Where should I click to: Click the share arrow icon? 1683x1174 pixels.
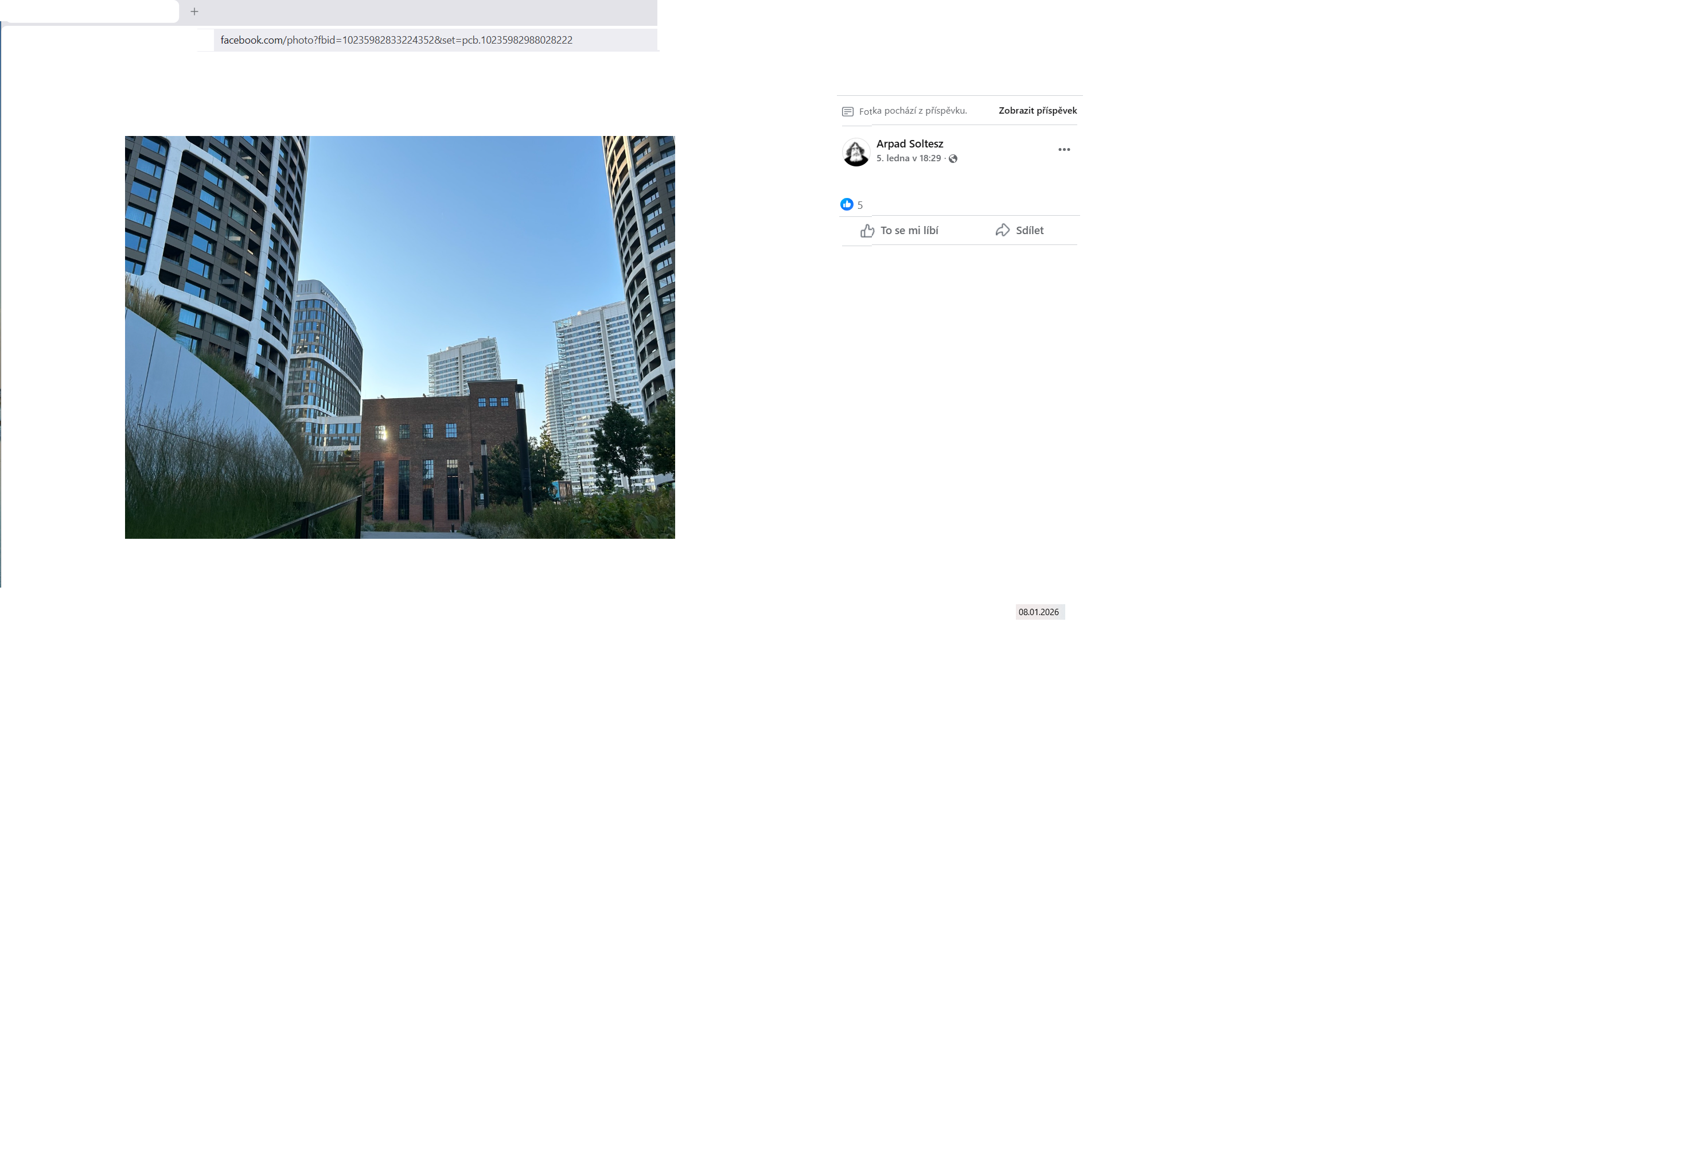tap(1002, 230)
